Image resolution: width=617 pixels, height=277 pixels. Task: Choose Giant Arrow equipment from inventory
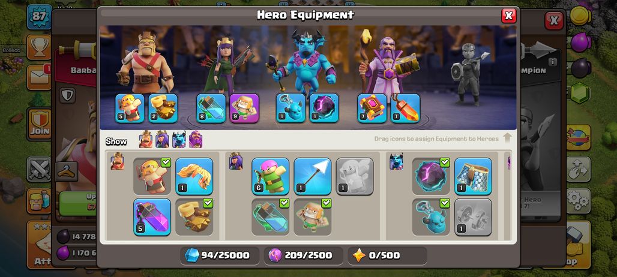coord(313,176)
